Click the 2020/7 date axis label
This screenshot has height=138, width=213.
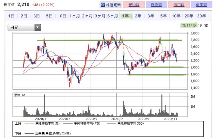click(117, 119)
